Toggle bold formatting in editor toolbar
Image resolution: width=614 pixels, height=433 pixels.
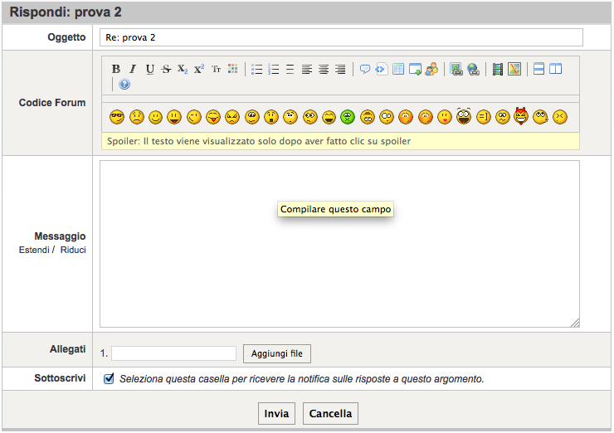coord(116,70)
